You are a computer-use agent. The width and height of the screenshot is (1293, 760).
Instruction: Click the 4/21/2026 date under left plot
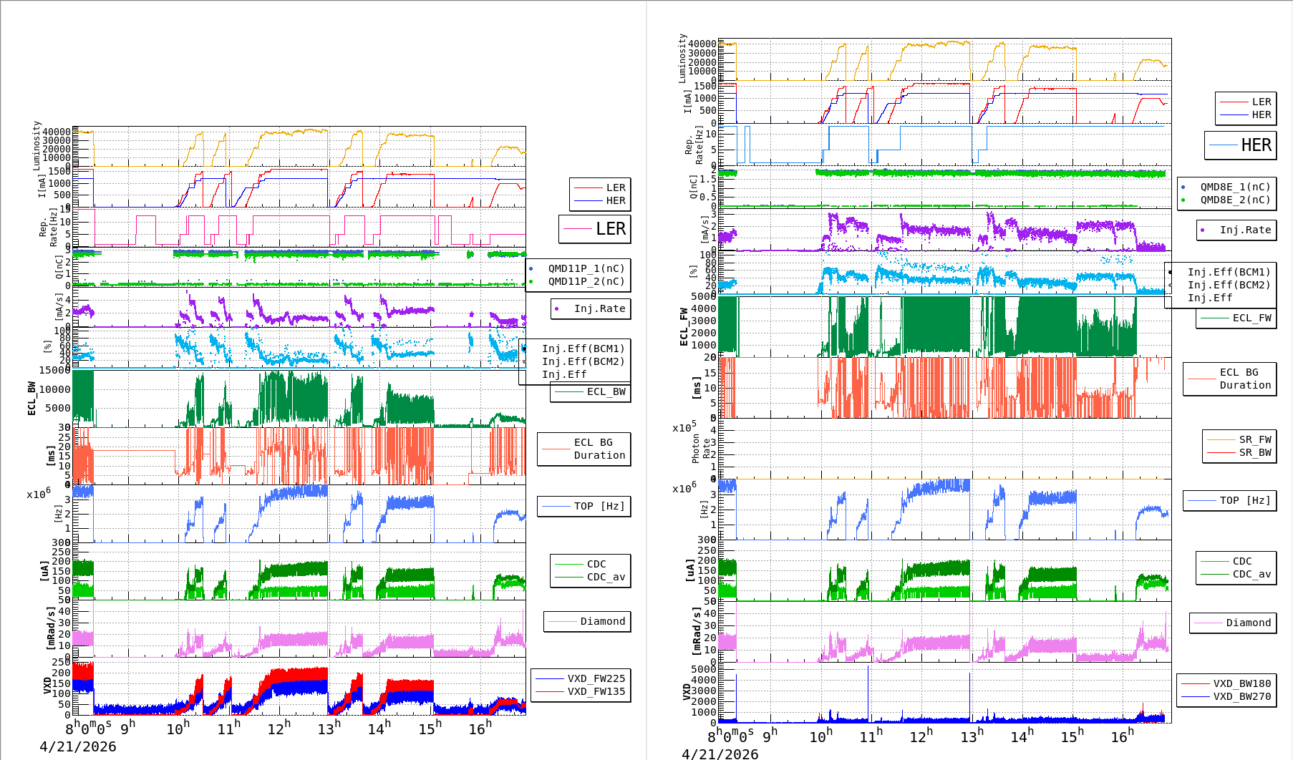(x=77, y=747)
